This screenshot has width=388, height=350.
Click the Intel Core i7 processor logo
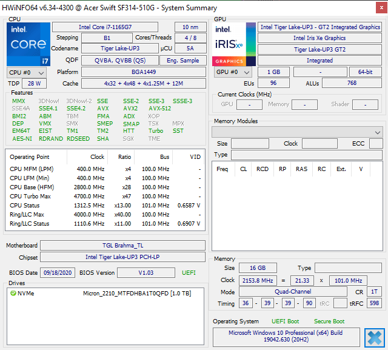27,44
